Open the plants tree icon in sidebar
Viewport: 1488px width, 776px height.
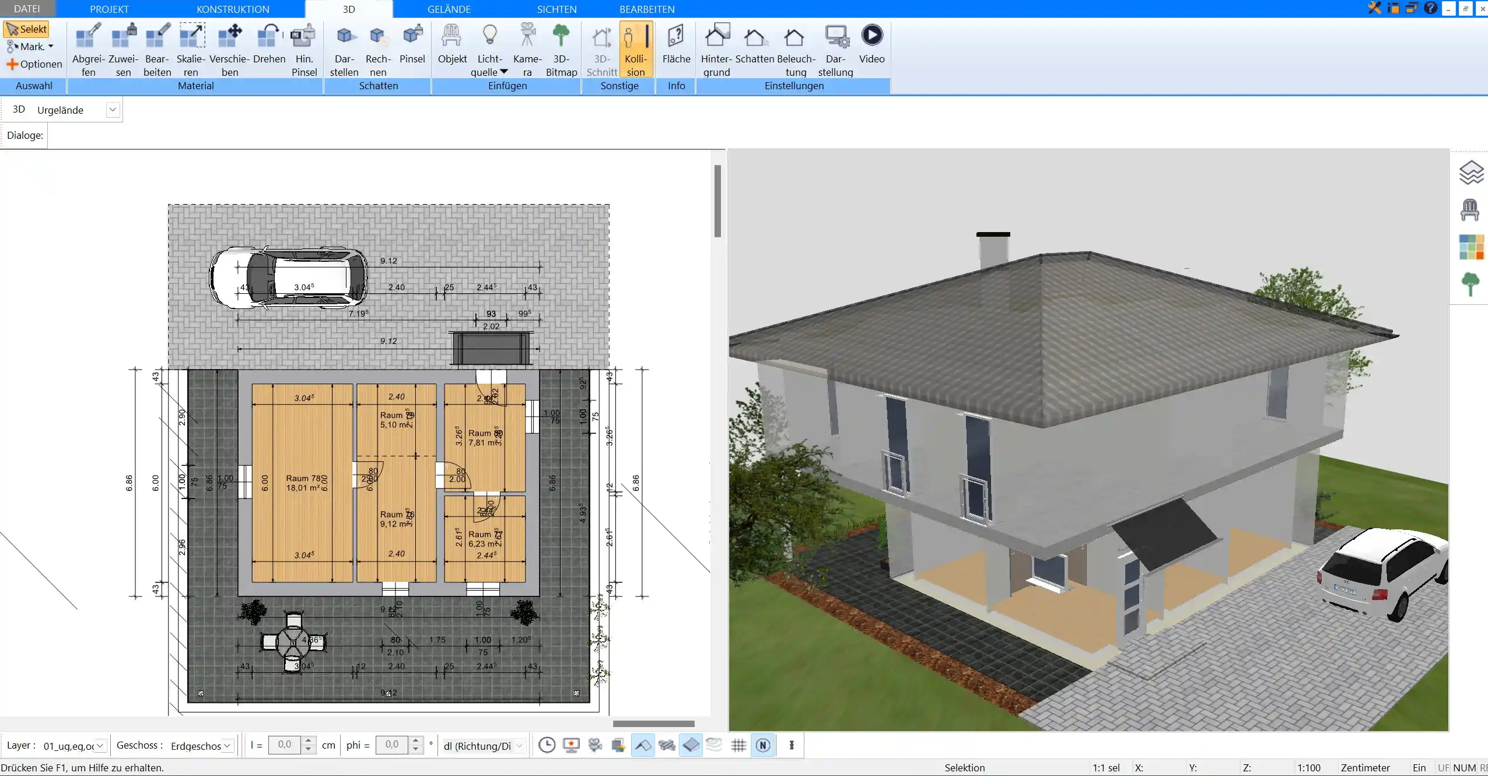pos(1471,285)
